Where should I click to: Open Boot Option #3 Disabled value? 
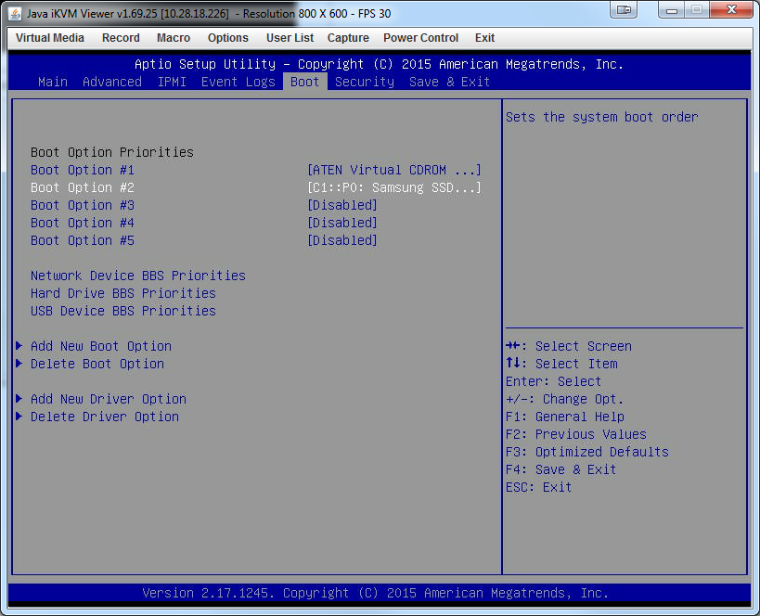click(x=341, y=205)
